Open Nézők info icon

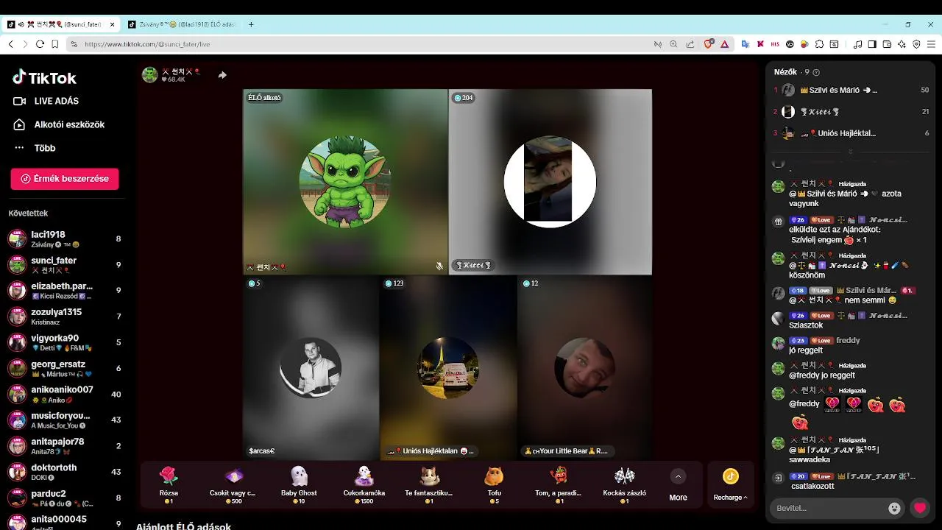pos(816,72)
